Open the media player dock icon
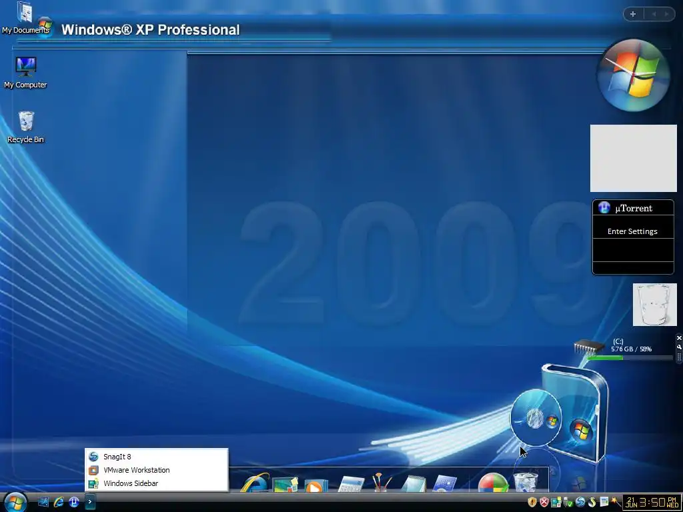Image resolution: width=683 pixels, height=512 pixels. (315, 484)
